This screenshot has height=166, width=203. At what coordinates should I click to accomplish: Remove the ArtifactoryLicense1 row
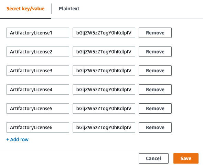pos(155,33)
